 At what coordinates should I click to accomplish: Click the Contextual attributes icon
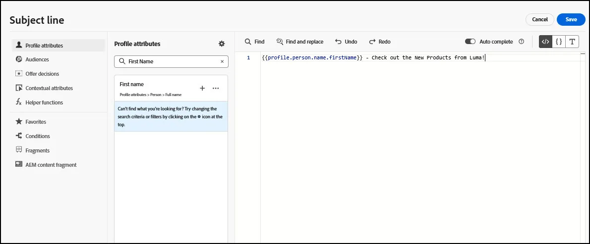click(19, 88)
